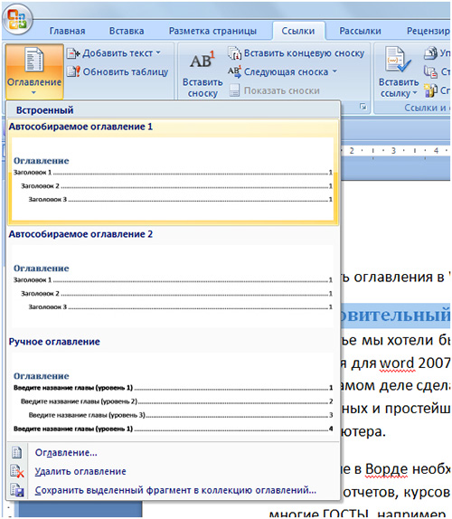Screen dimensions: 452x519
Task: Click the Оглавление... document icon
Action: pyautogui.click(x=17, y=452)
